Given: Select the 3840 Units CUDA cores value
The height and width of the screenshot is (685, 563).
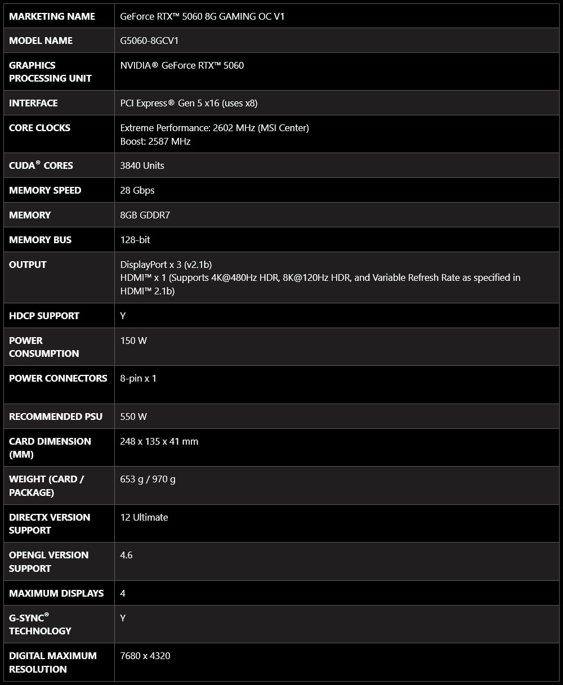Looking at the screenshot, I should point(142,165).
